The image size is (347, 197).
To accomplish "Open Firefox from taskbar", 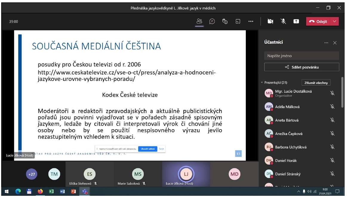I will (x=40, y=191).
